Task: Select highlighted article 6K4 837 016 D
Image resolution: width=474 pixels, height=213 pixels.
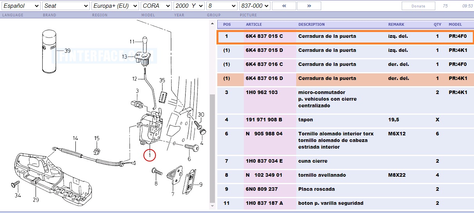Action: pos(264,78)
